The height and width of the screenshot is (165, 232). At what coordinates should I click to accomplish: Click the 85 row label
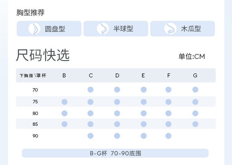click(35, 124)
